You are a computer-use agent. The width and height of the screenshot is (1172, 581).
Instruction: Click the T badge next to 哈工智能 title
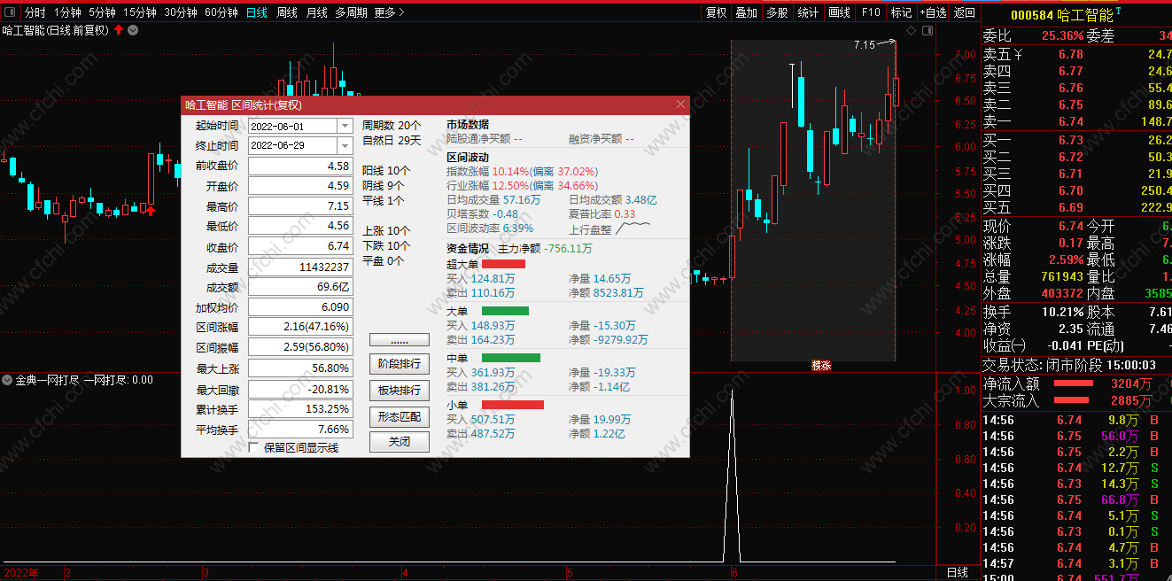pos(1118,12)
